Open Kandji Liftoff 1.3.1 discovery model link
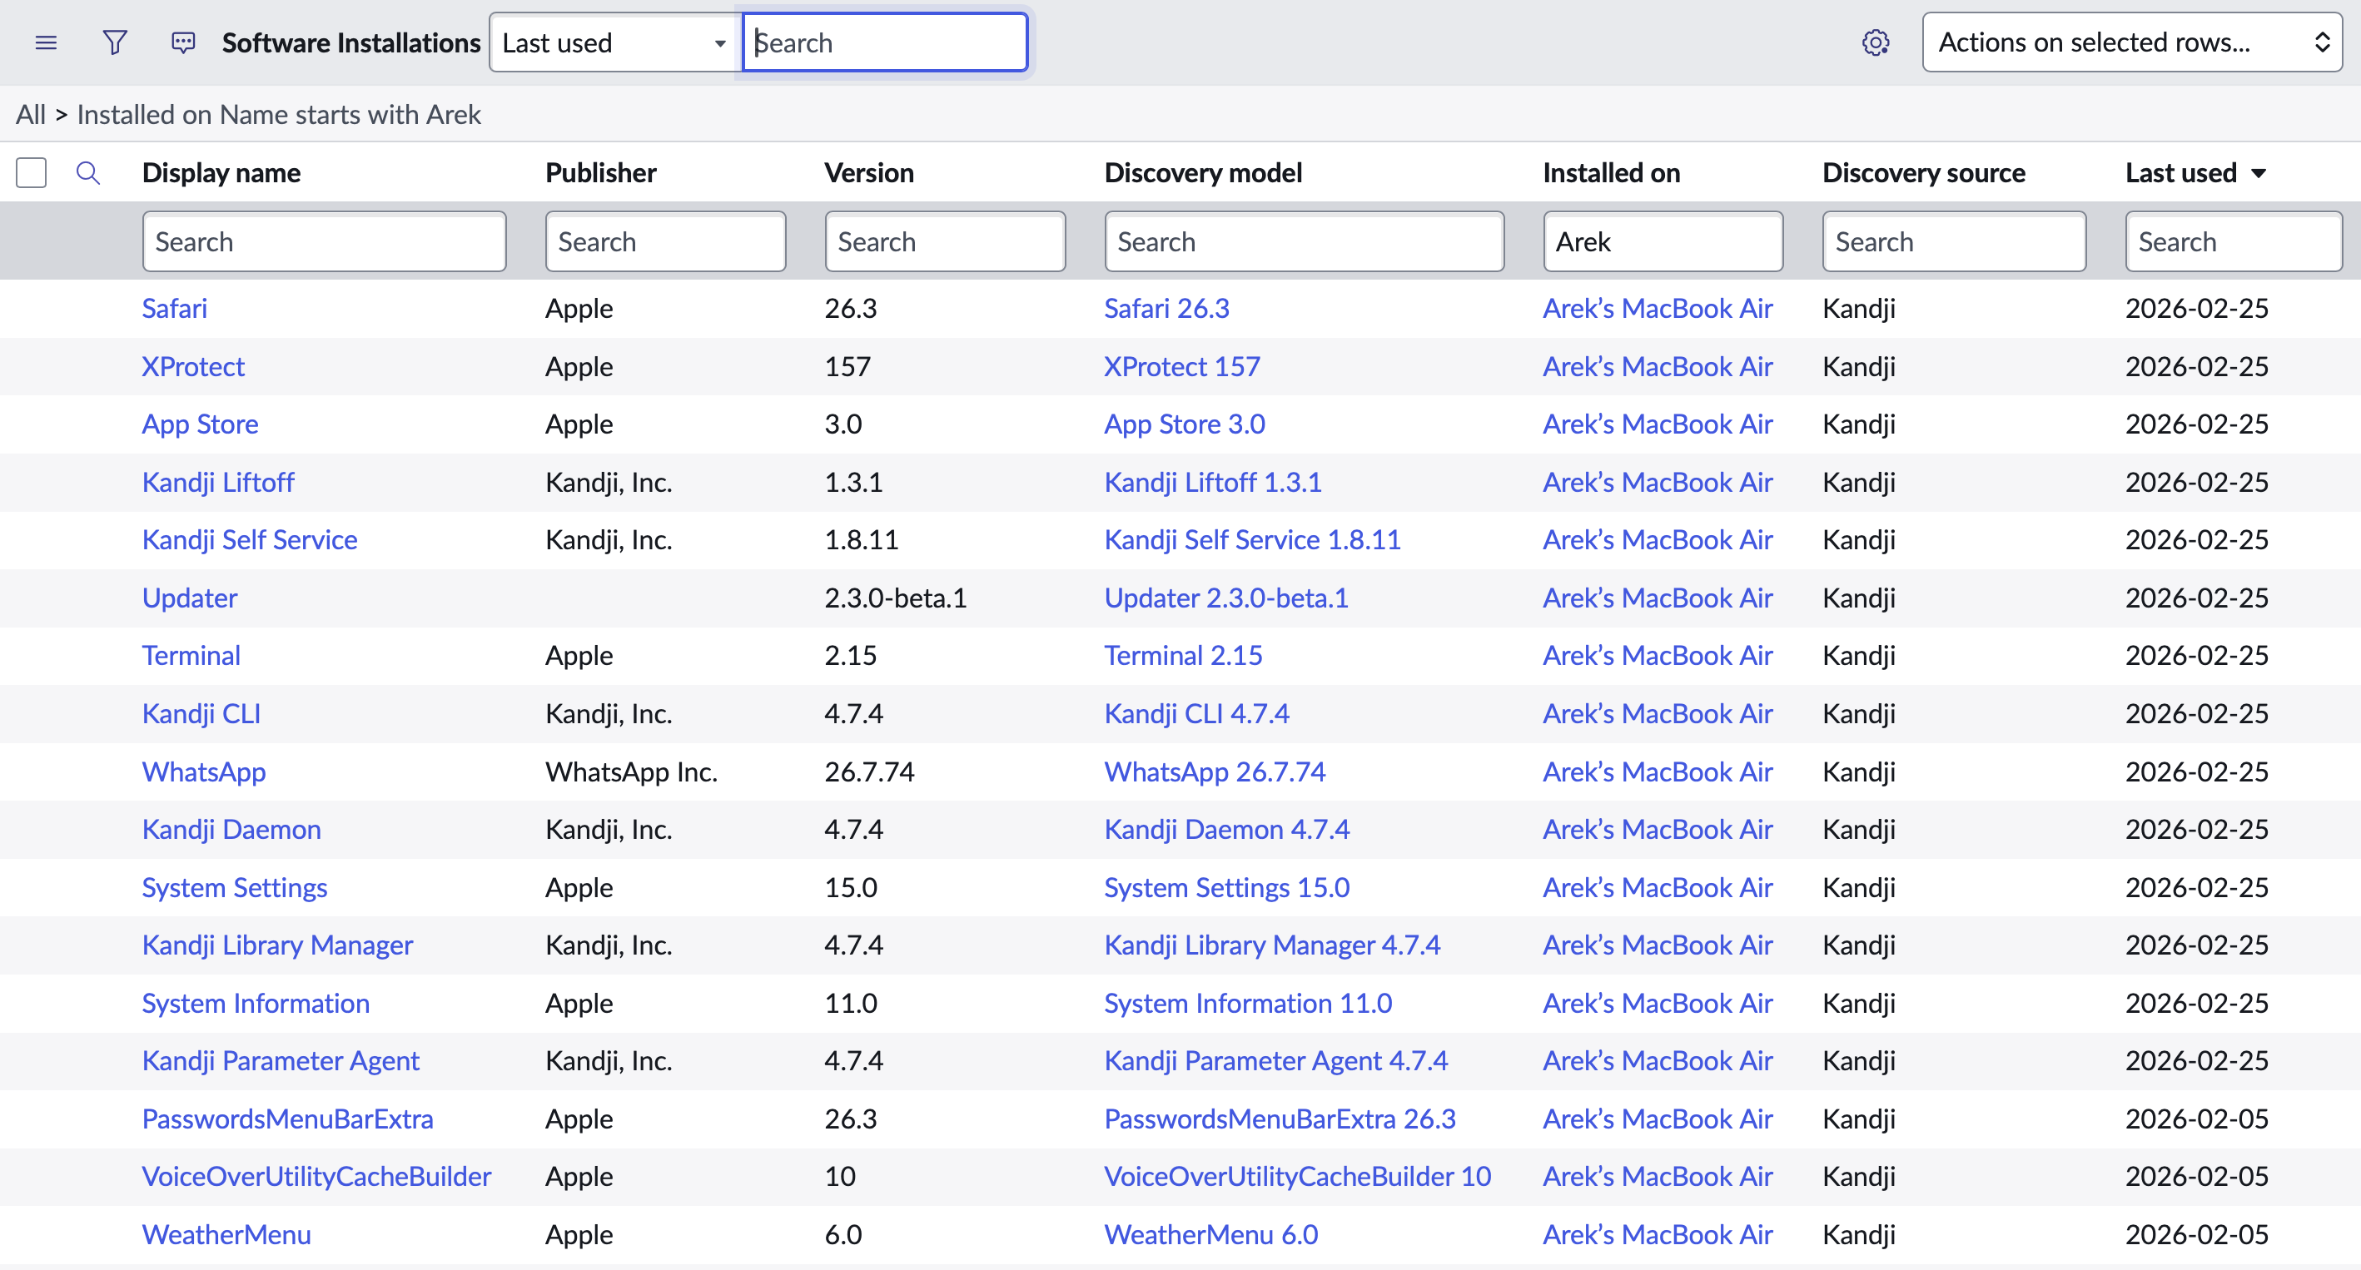Image resolution: width=2361 pixels, height=1270 pixels. pyautogui.click(x=1213, y=482)
